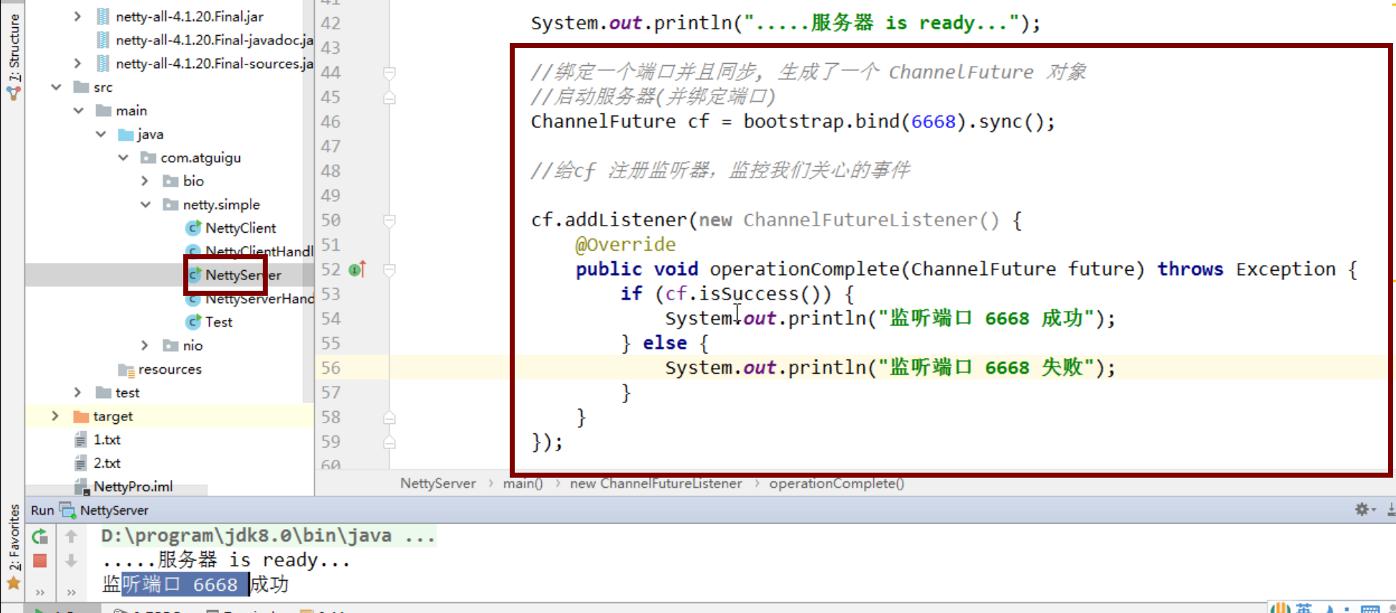This screenshot has width=1396, height=613.
Task: Collapse the com.atguigu package
Action: coord(123,158)
